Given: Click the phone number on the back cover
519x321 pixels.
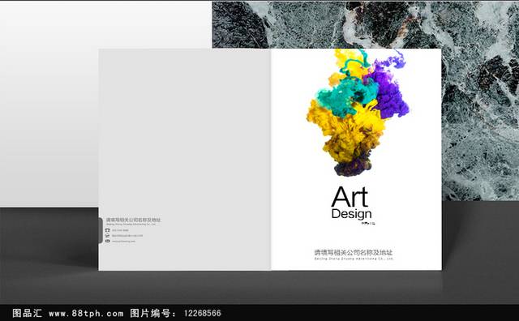Looking at the screenshot, I should pos(120,230).
